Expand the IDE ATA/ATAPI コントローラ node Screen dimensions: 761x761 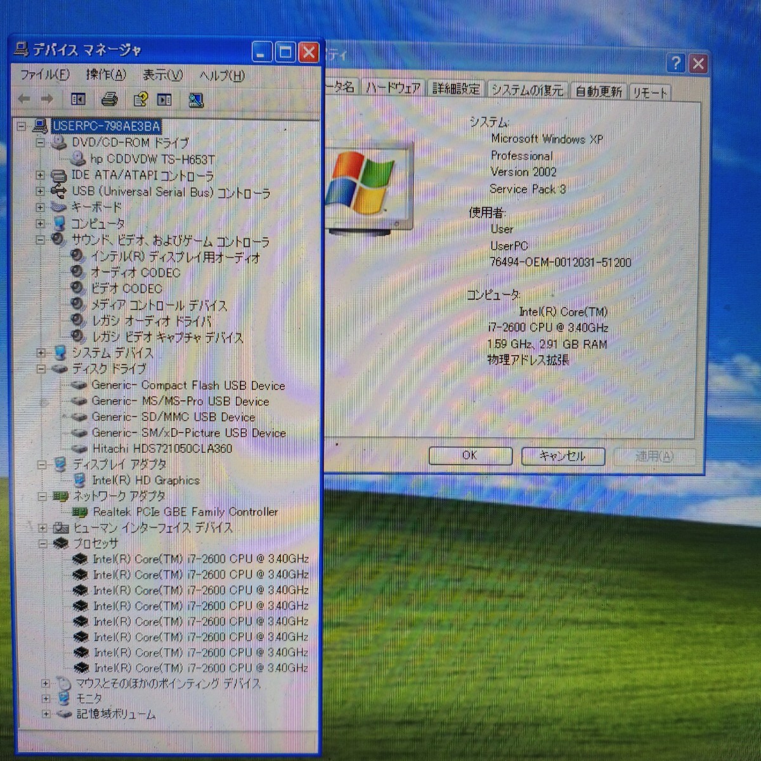click(x=40, y=175)
